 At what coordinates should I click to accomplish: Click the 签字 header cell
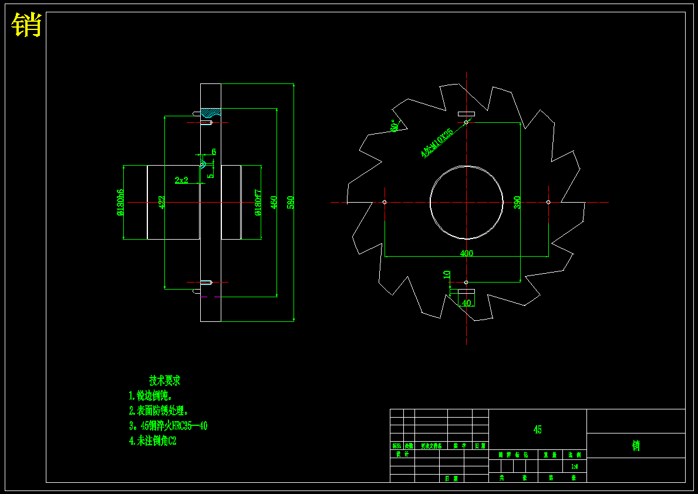click(x=460, y=445)
